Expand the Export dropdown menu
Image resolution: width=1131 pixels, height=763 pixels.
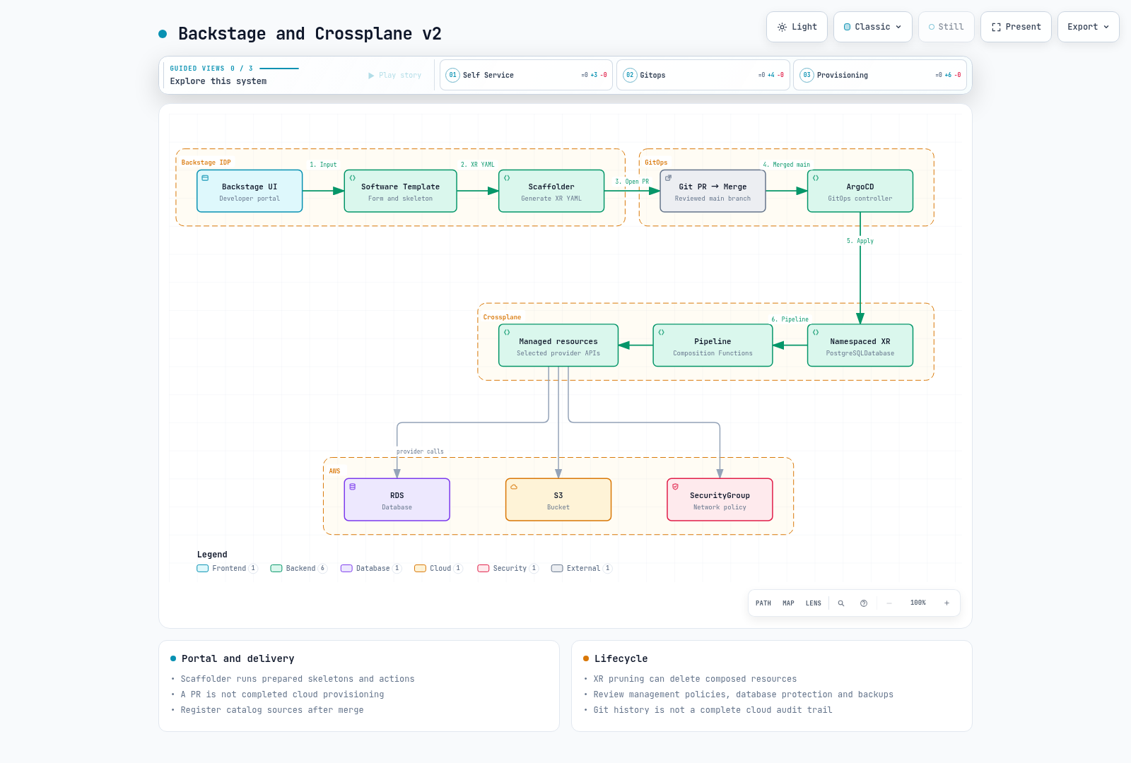[1089, 27]
